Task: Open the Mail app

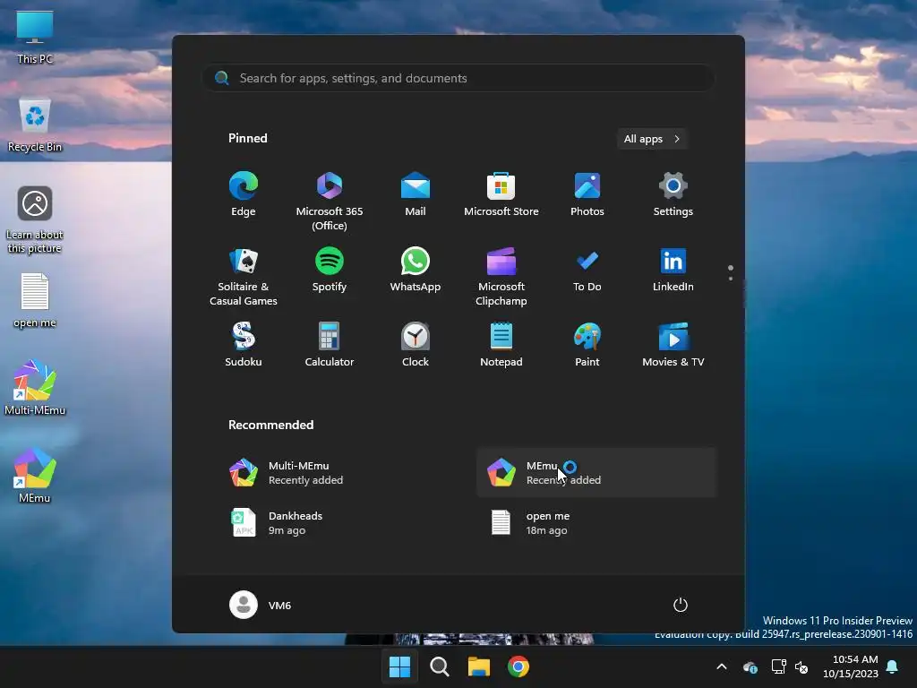Action: 416,194
